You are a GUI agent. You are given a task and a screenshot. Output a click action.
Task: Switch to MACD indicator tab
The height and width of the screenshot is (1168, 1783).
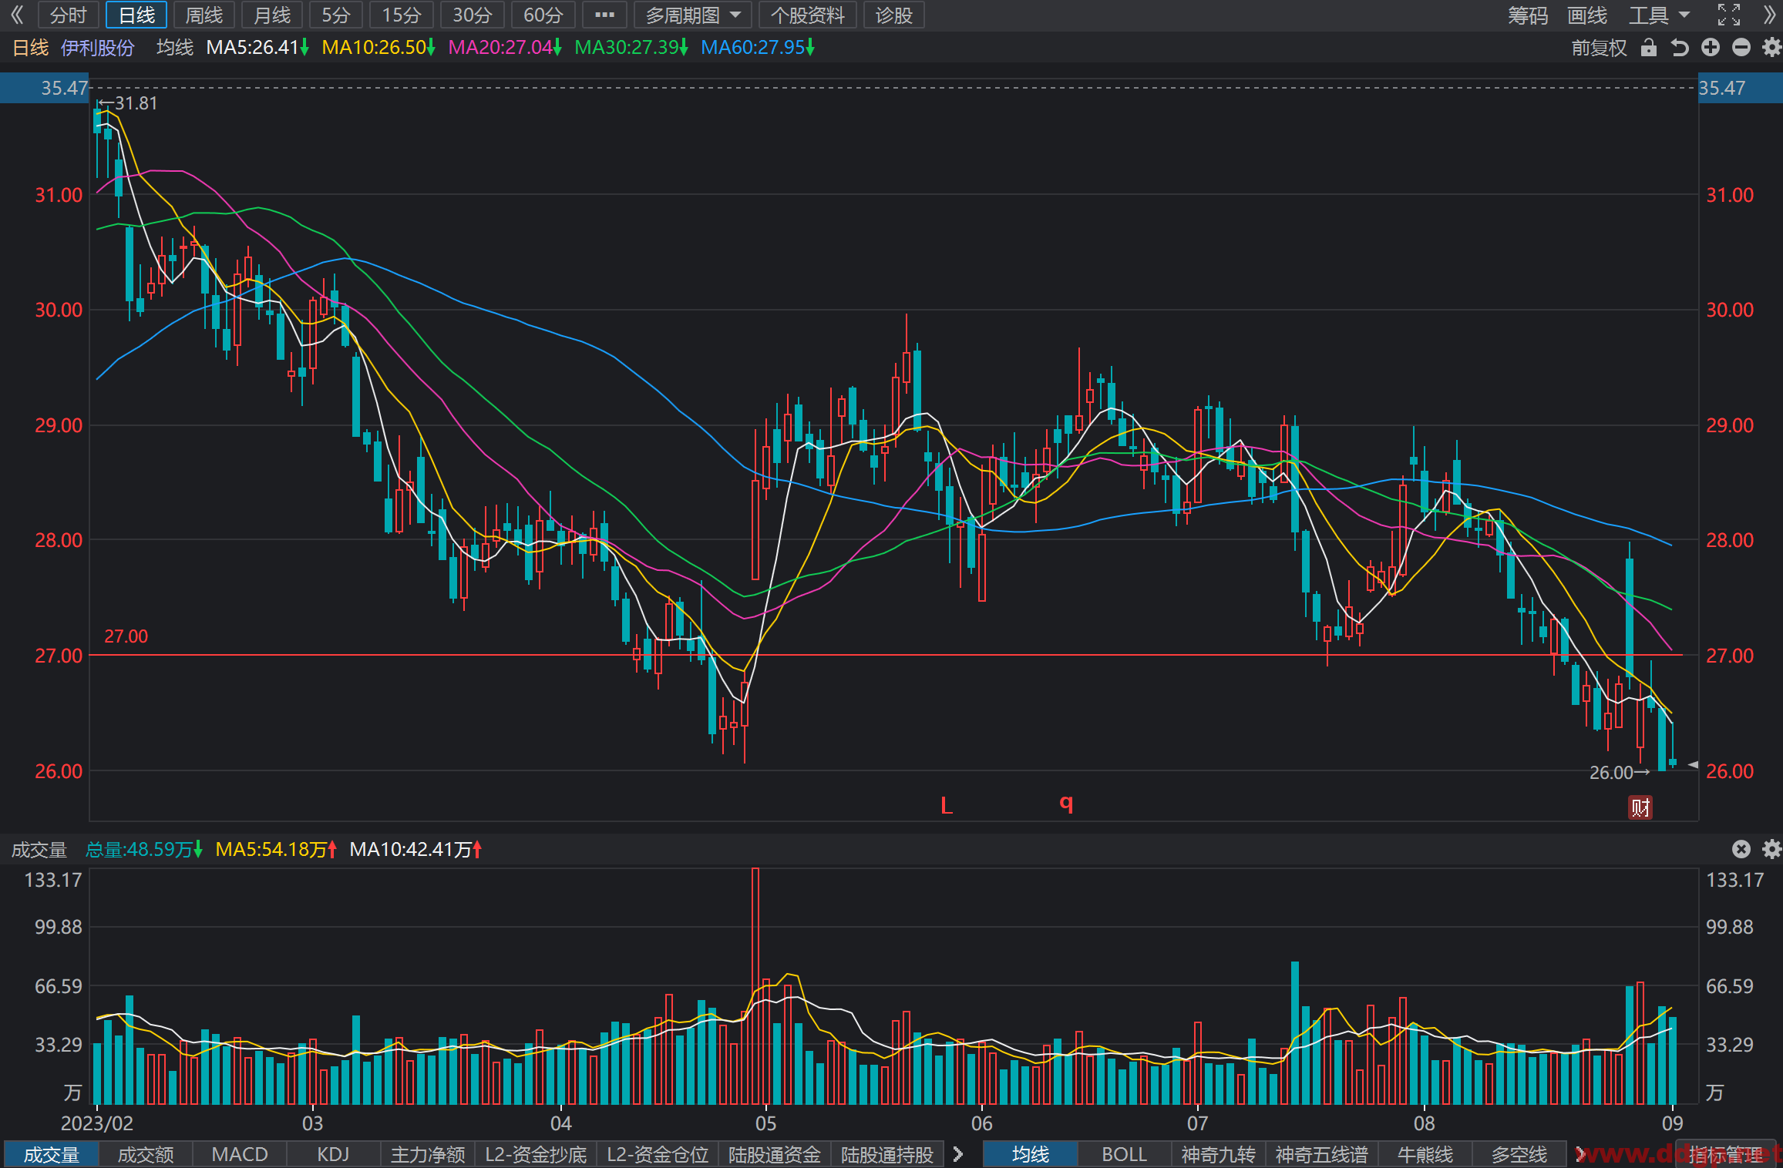click(x=240, y=1154)
